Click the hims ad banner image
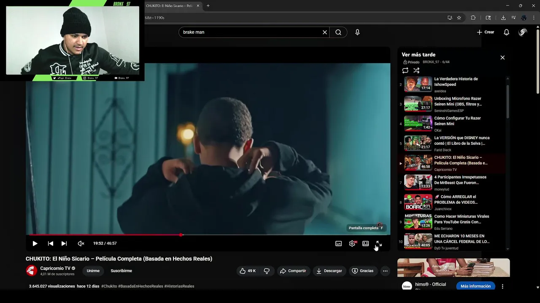The height and width of the screenshot is (303, 540). (454, 268)
